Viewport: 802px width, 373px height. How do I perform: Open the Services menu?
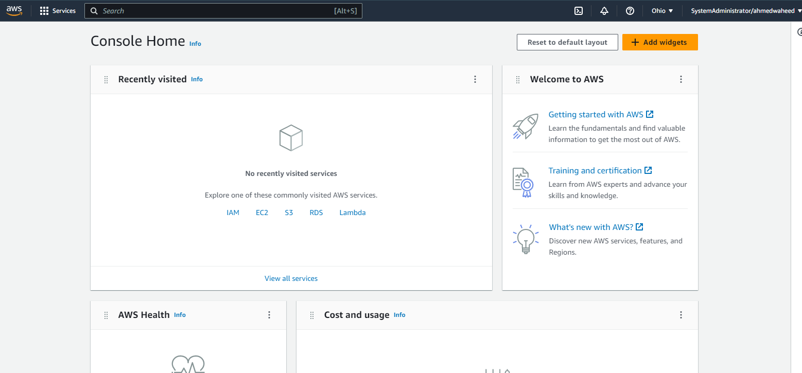pyautogui.click(x=58, y=10)
